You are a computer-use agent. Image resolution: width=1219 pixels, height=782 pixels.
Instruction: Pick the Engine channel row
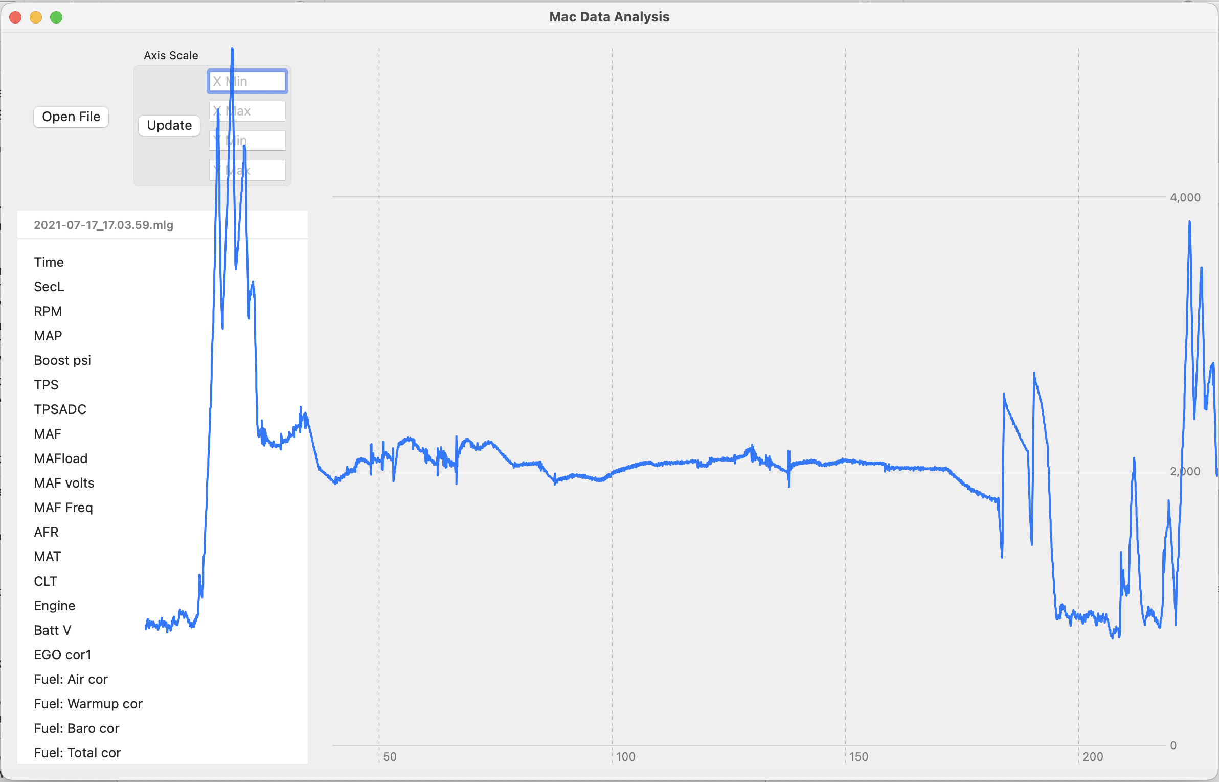(x=163, y=606)
